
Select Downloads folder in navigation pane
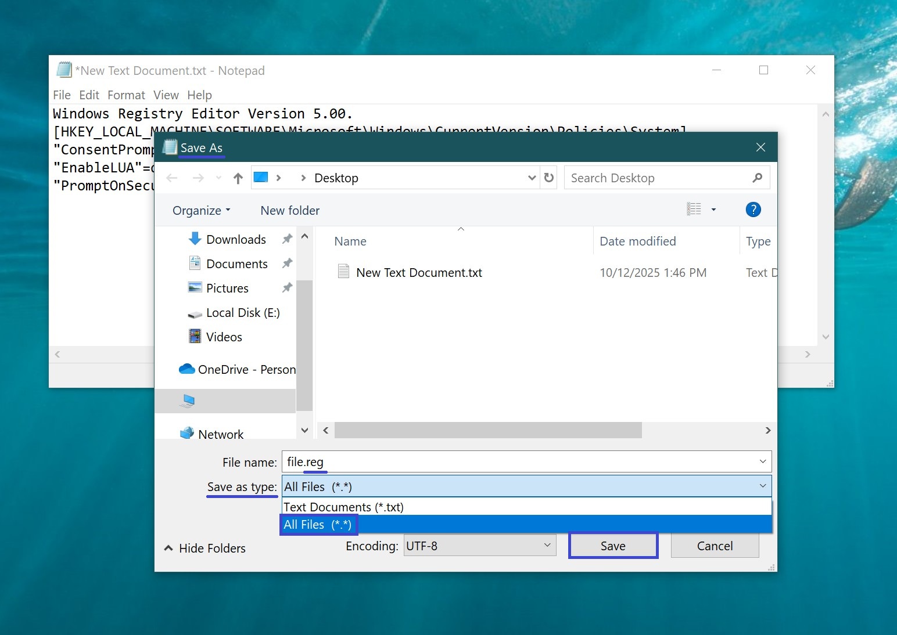pos(235,240)
